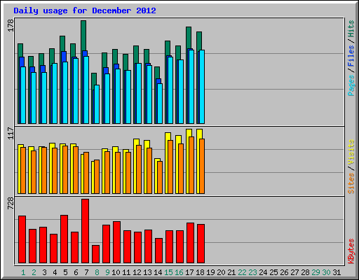359x280 pixels.
Task: Click the red KBytes bar for day 1
Action: [x=22, y=239]
